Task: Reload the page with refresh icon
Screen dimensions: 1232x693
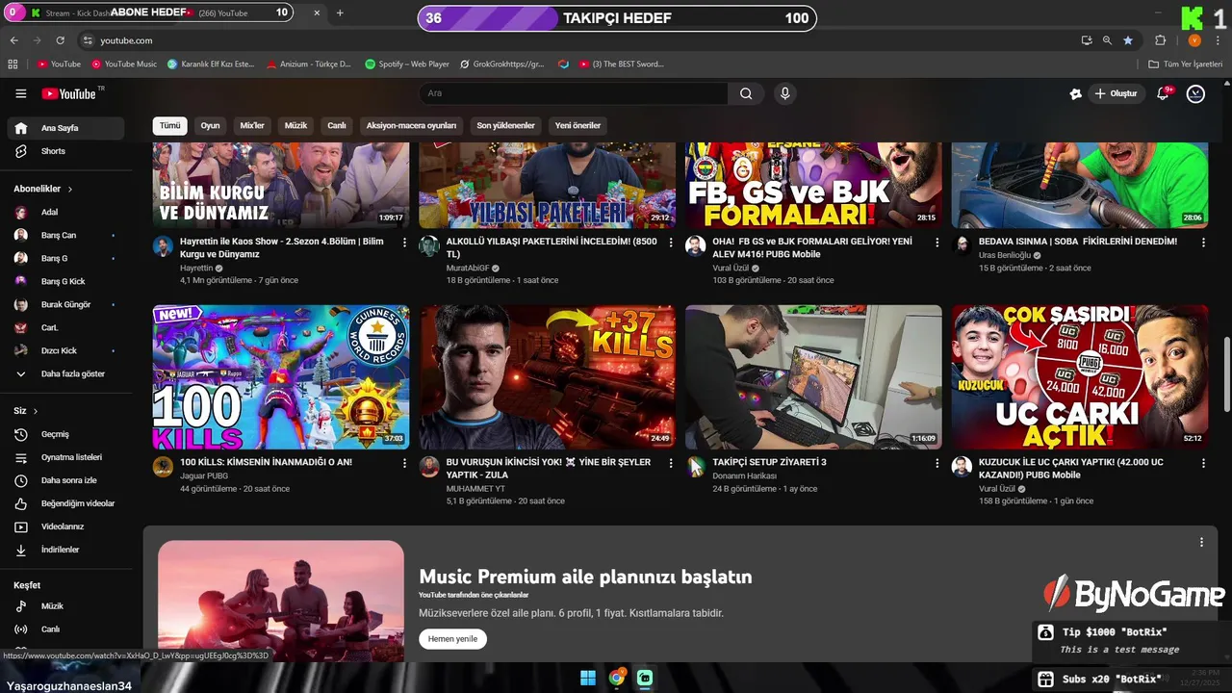Action: [60, 40]
